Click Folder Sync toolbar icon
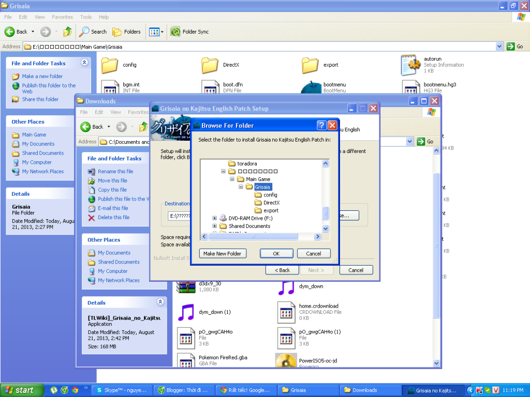The image size is (530, 397). tap(175, 32)
